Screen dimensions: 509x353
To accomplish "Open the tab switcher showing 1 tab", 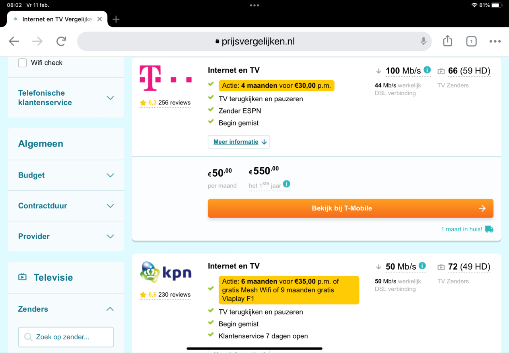I will [471, 41].
